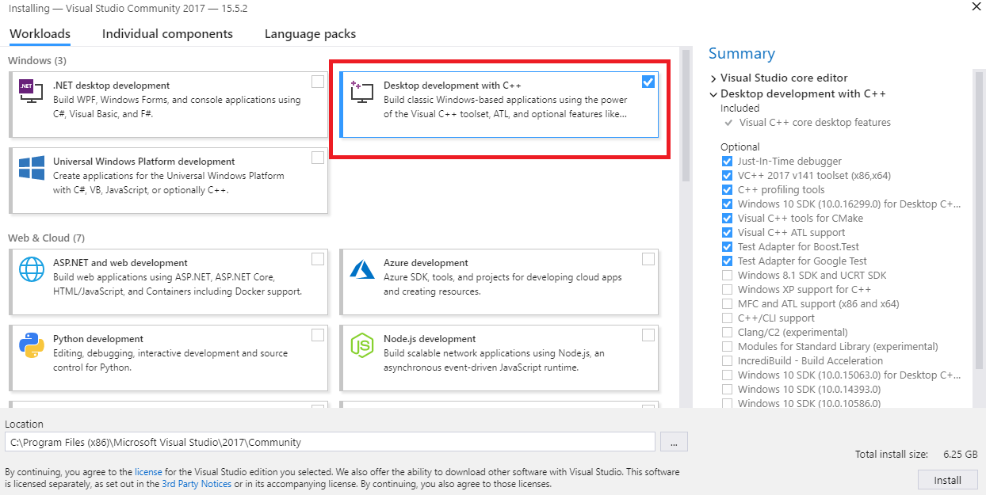Click the '6.25 GB' install size value
This screenshot has width=986, height=495.
(961, 455)
